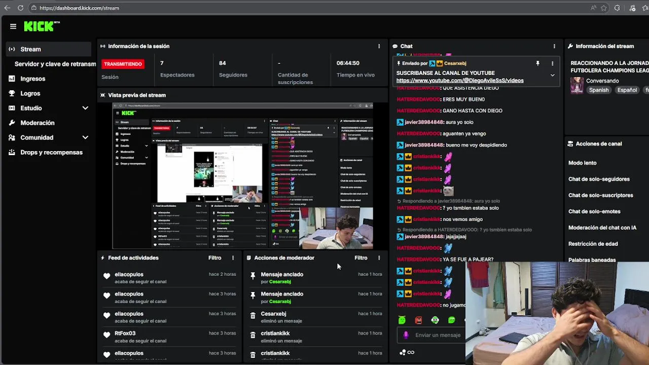This screenshot has height=365, width=649.
Task: Open browser extensions puzzle icon
Action: 617,8
